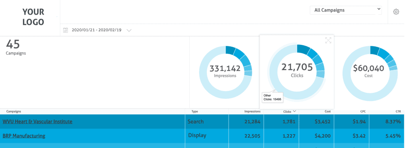Click 22,505 impressions cell
The width and height of the screenshot is (407, 148).
(252, 136)
